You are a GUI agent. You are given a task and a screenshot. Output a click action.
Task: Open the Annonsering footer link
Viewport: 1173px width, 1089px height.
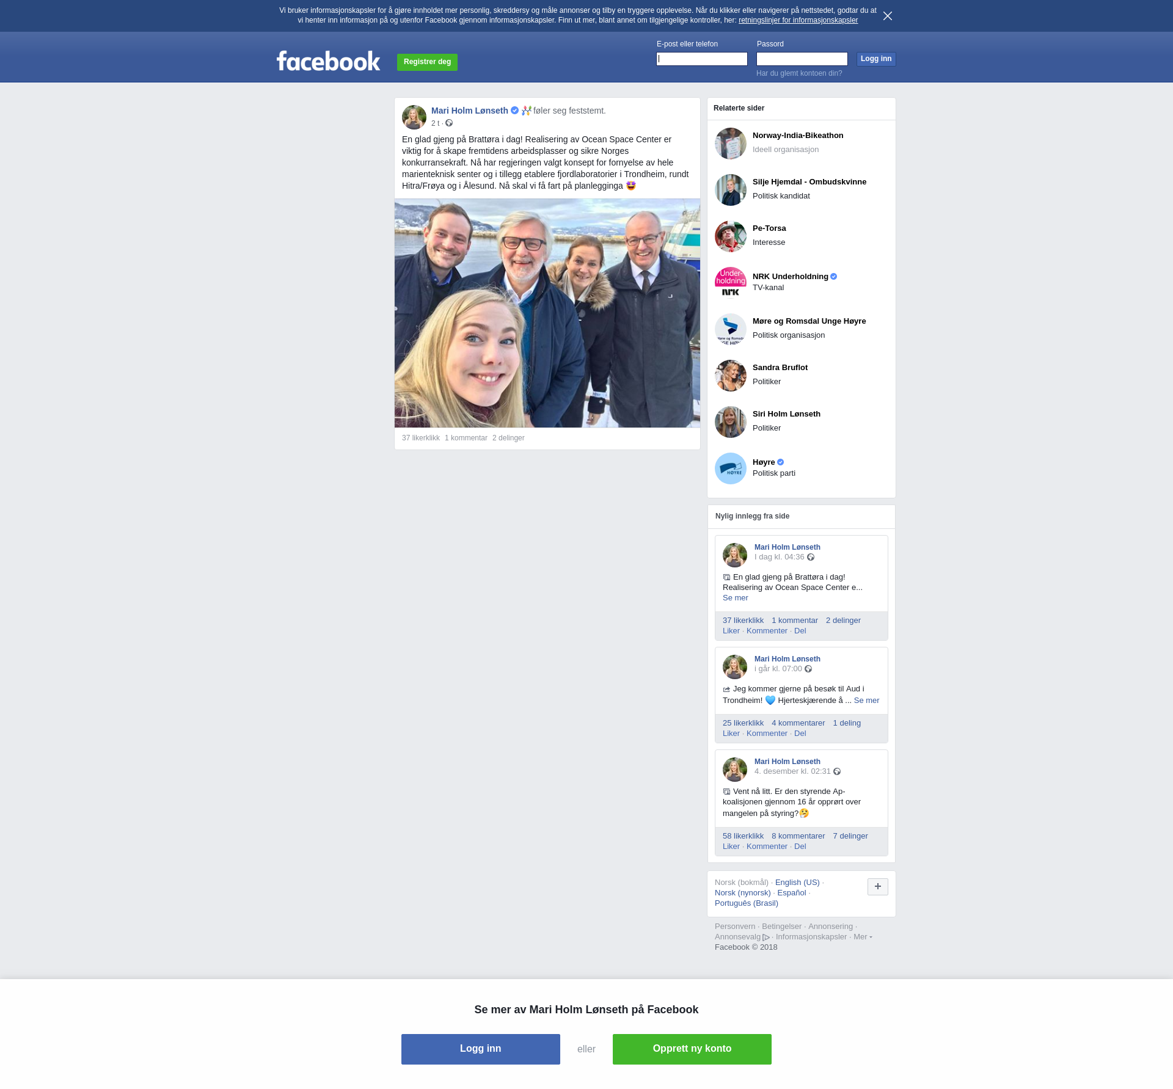(830, 927)
